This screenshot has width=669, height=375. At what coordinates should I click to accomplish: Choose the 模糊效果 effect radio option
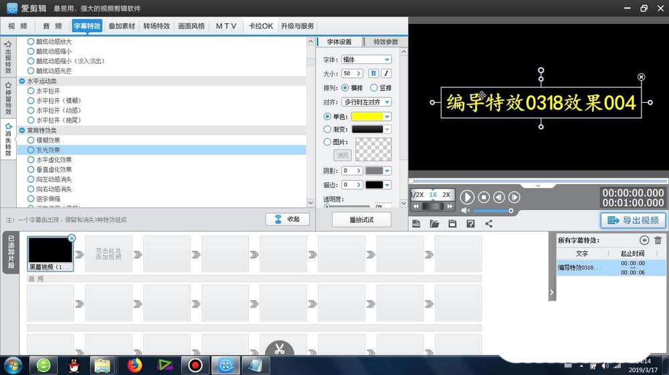tap(31, 141)
